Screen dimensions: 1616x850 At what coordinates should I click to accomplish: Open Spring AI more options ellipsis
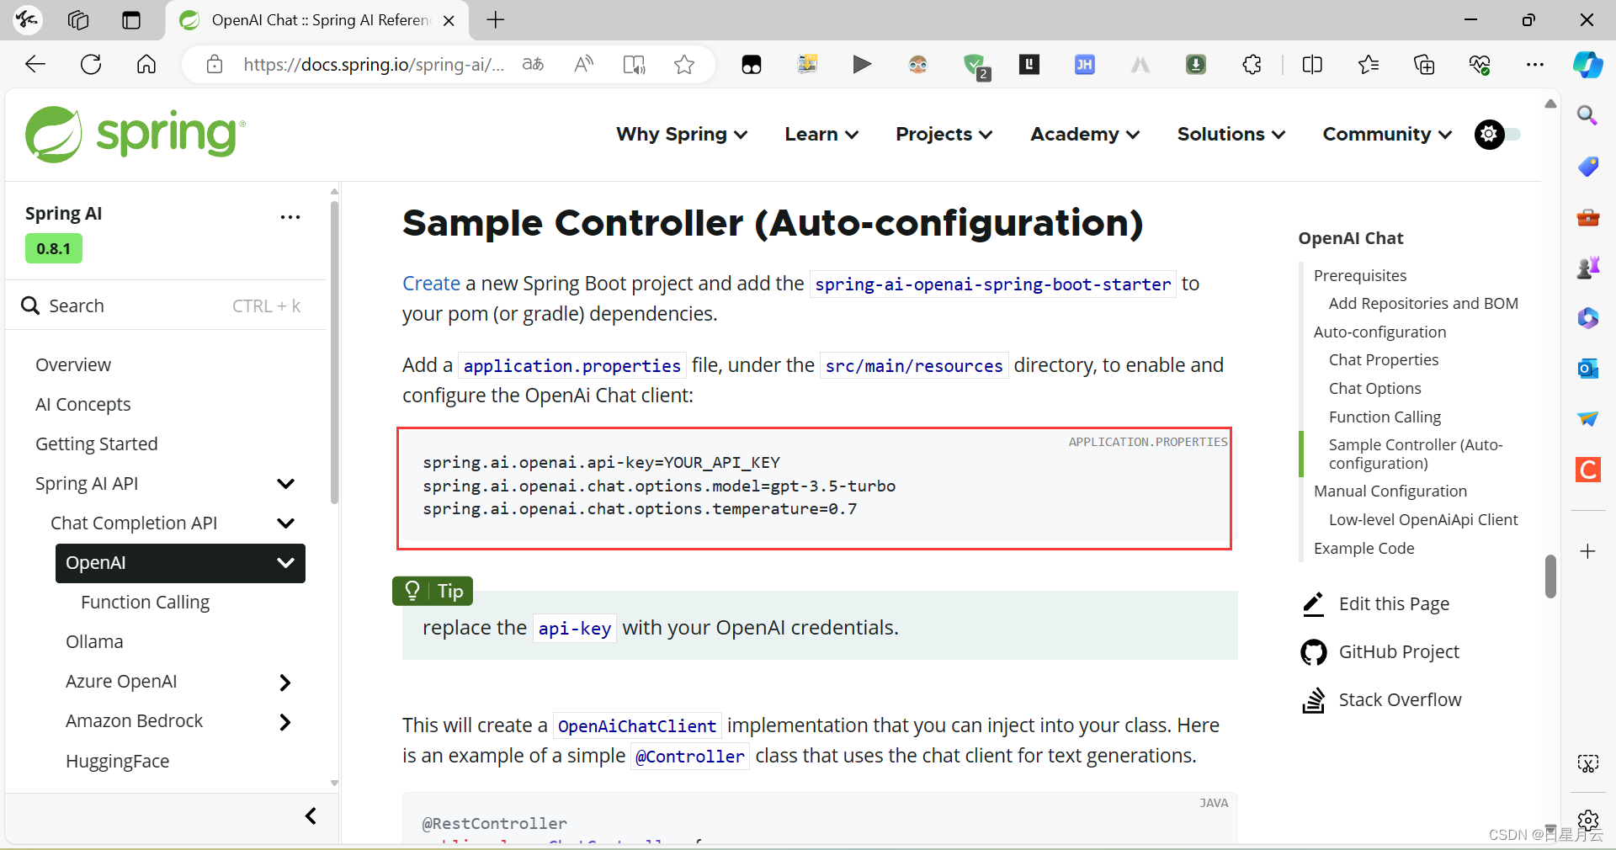tap(290, 217)
